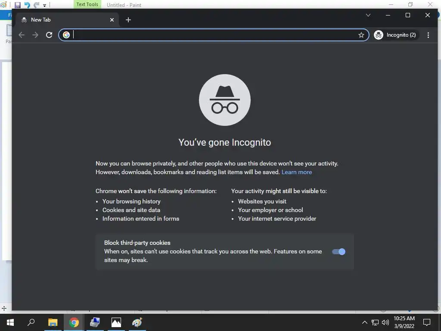Click the large Incognito hat-and-glasses icon
The image size is (441, 331).
[x=225, y=100]
